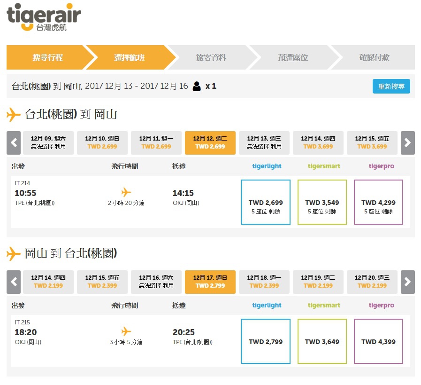
Task: Go to the 選擇航班 step
Action: (x=130, y=57)
